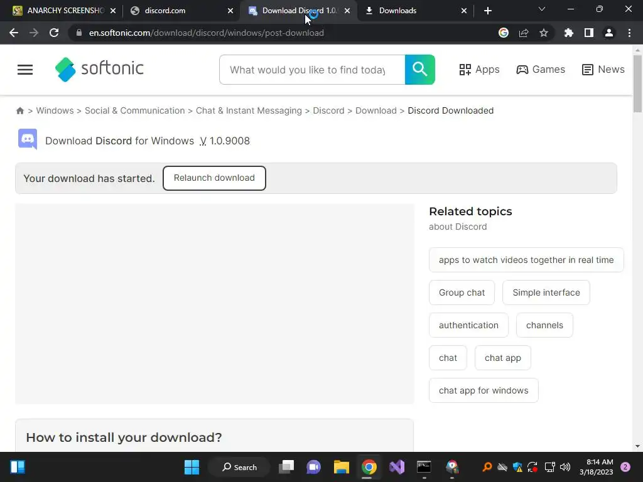Click the Softonic logo
This screenshot has width=643, height=482.
(x=99, y=69)
